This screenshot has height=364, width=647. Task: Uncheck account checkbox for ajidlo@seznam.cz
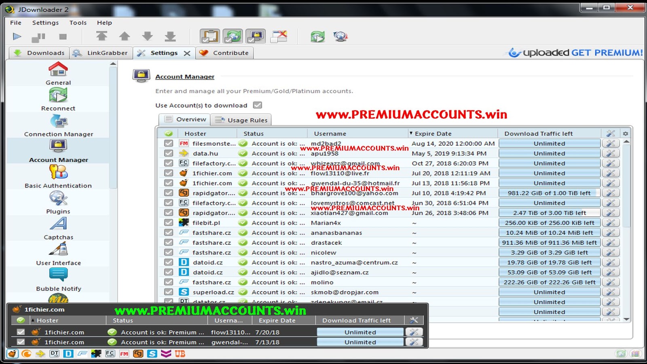[x=169, y=272]
